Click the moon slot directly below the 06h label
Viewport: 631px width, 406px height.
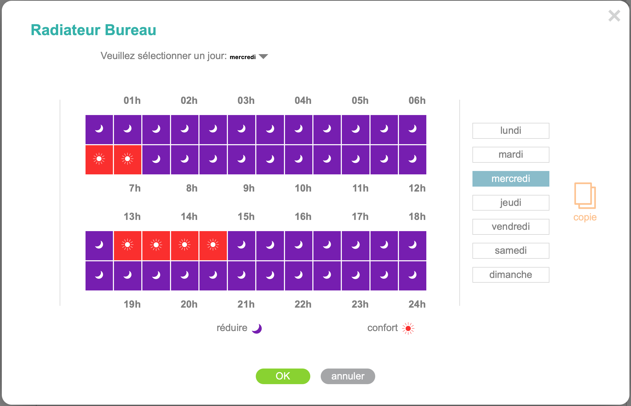[412, 129]
